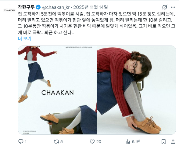Bookmark this tweet with the bookmark icon

point(163,142)
